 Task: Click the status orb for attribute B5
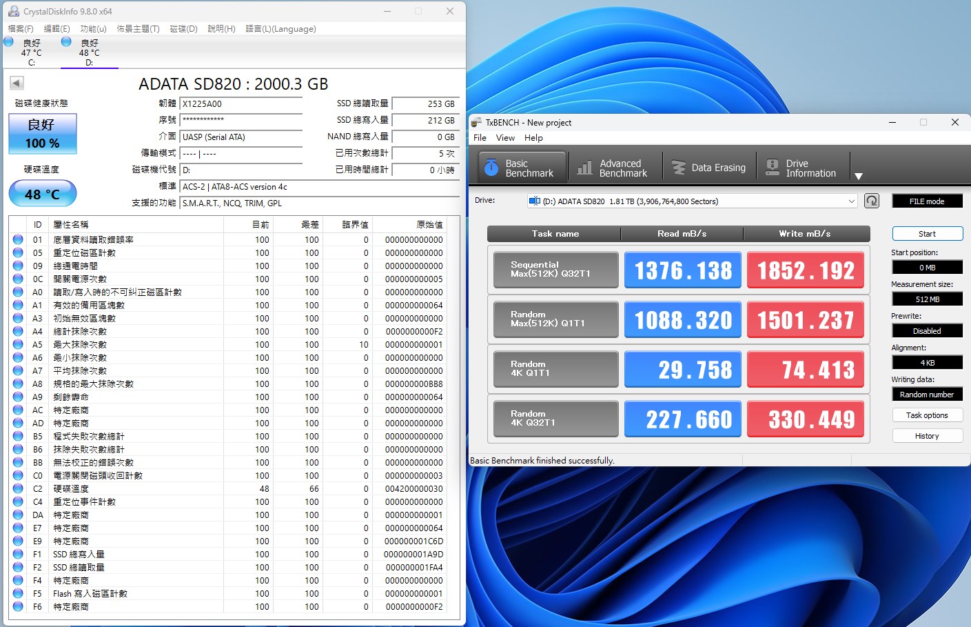click(x=18, y=436)
